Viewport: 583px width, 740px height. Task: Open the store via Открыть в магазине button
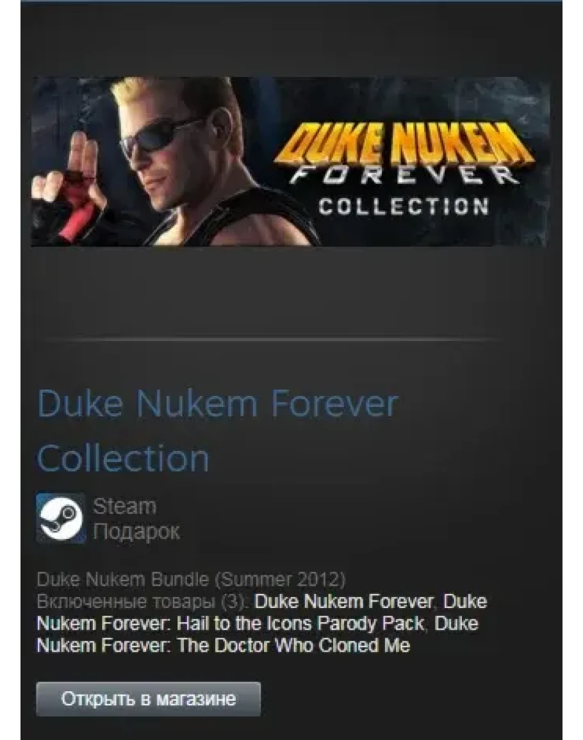pos(148,698)
